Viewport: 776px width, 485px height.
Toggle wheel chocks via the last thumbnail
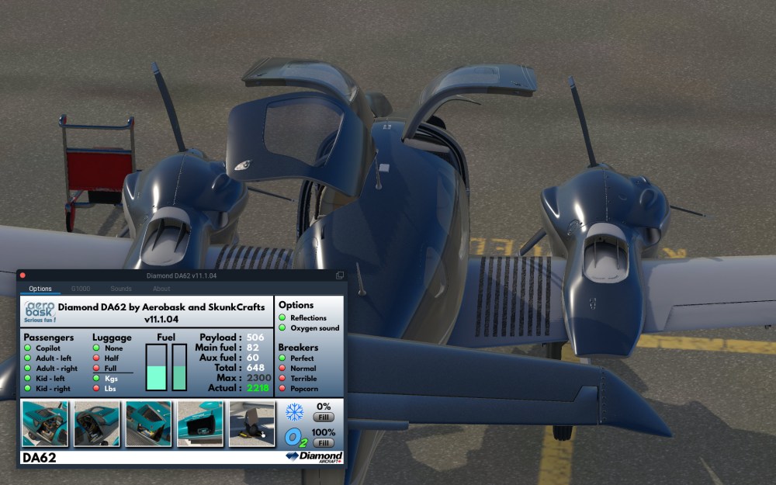[252, 423]
